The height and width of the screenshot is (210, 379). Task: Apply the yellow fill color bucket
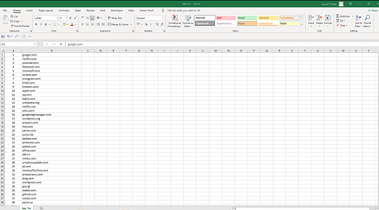[x=64, y=24]
